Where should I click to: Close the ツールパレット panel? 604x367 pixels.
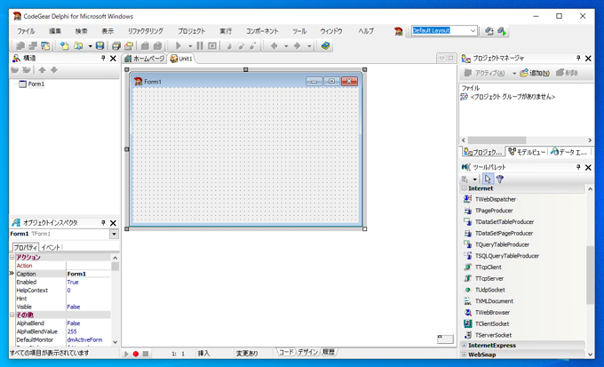[x=588, y=167]
